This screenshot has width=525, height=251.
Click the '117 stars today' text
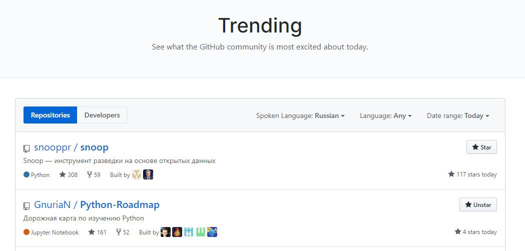(x=472, y=174)
